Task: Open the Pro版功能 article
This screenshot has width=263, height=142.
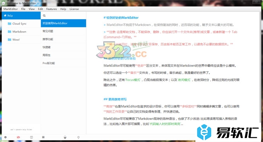Action: [63, 63]
